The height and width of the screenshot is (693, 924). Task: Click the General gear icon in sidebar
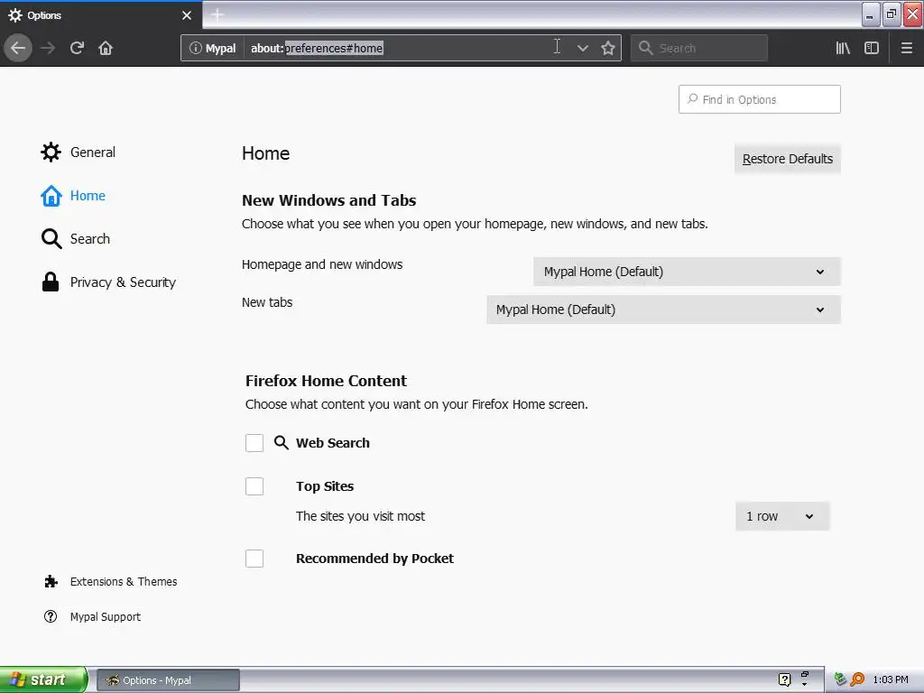click(51, 152)
